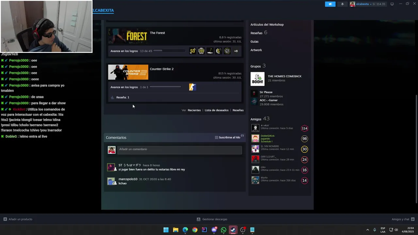
Task: Open Marto friend avatar
Action: coord(255,180)
